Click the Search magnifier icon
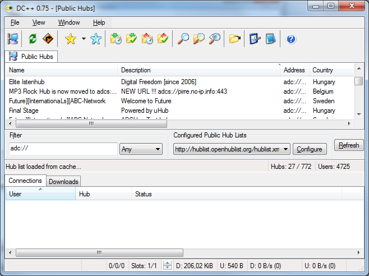The height and width of the screenshot is (276, 369). pyautogui.click(x=183, y=39)
